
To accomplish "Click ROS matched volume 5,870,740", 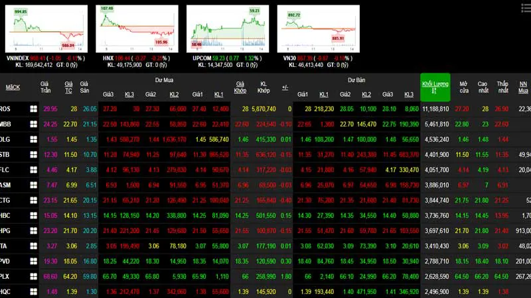I will coord(264,109).
